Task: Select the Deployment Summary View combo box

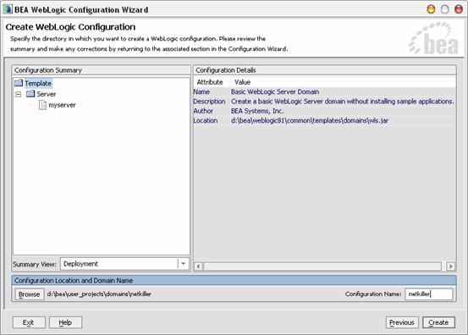Action: 124,264
